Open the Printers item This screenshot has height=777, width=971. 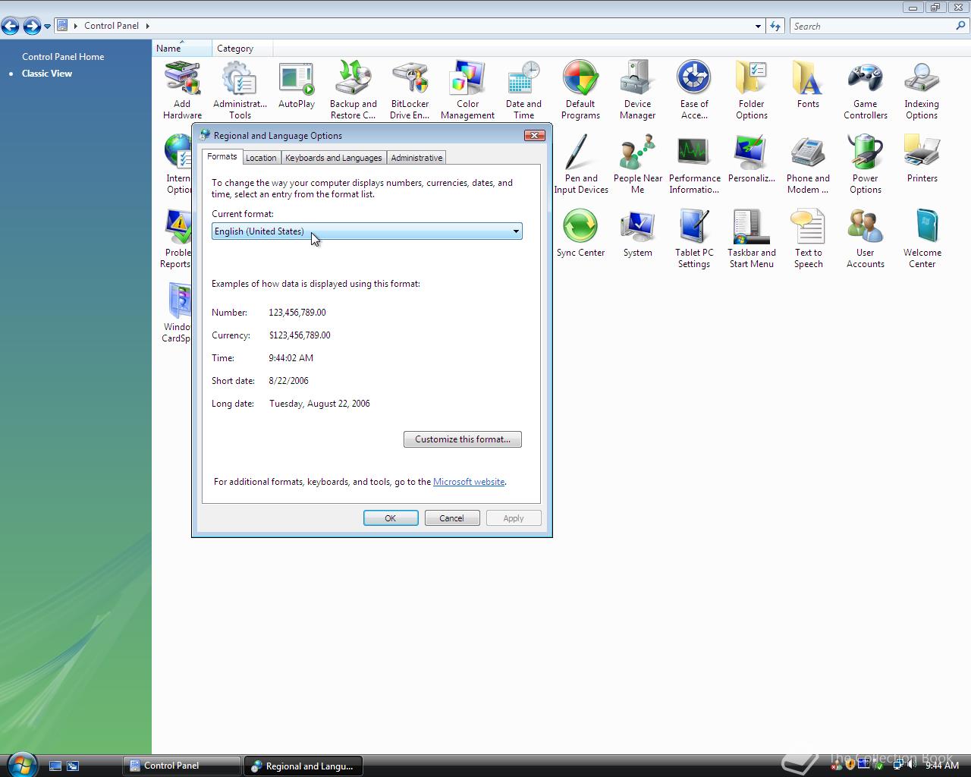[922, 159]
